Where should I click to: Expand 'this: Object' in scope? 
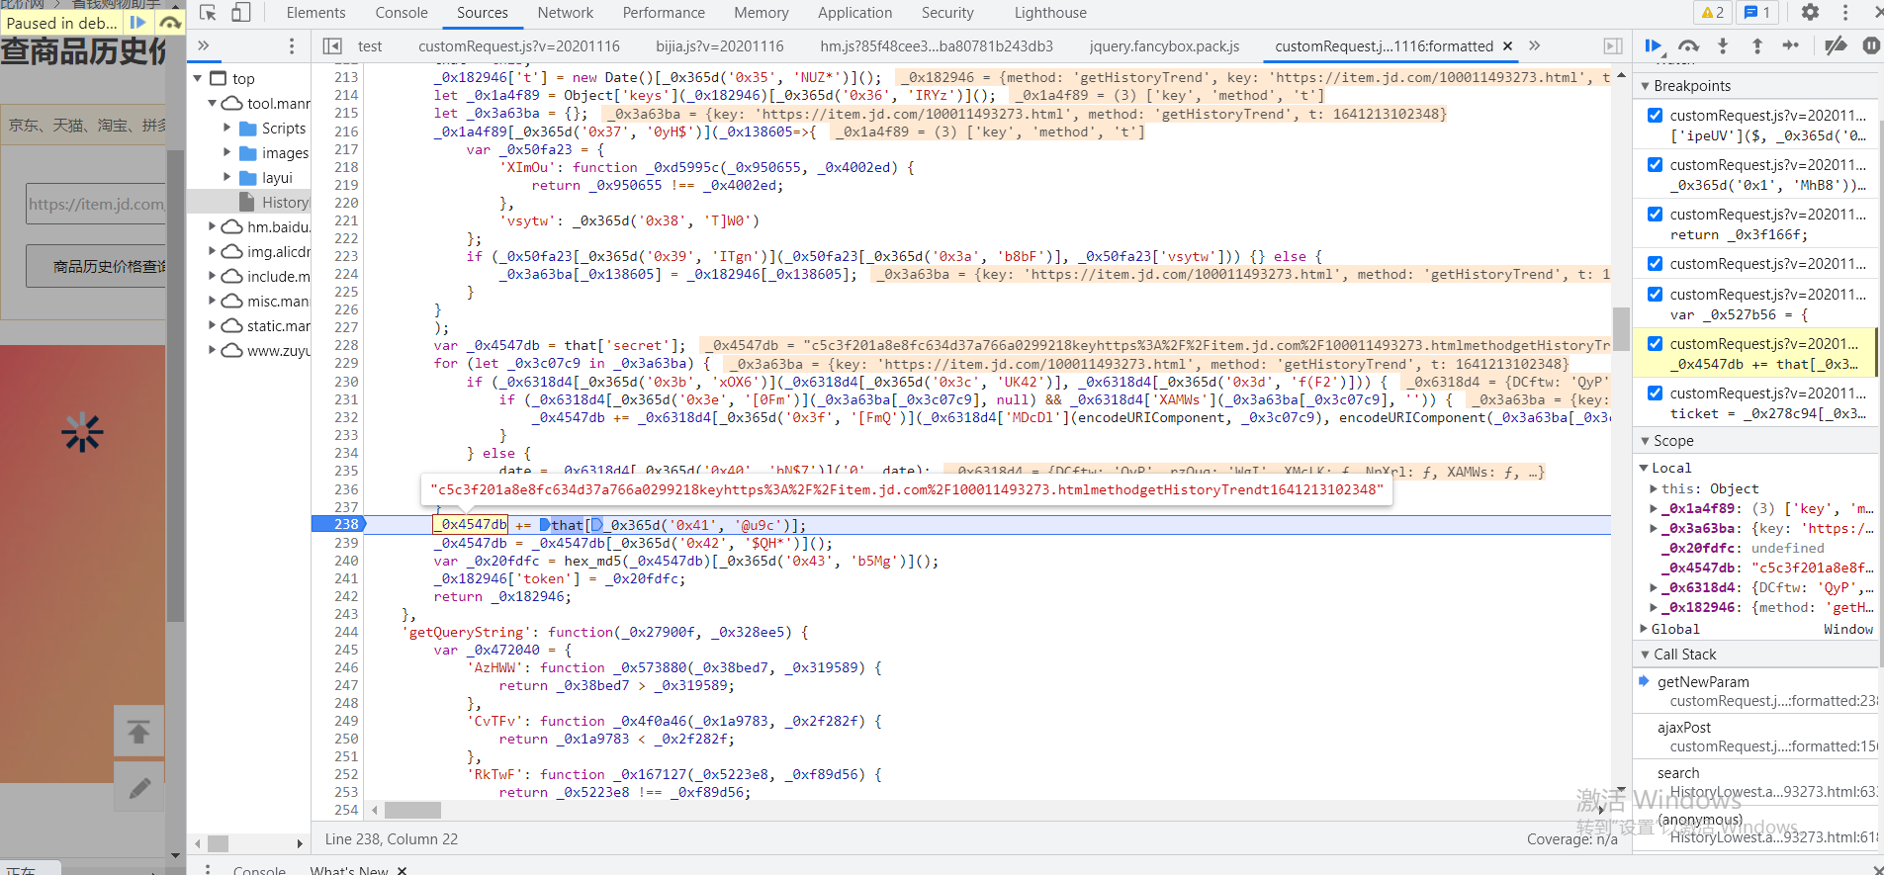pos(1654,488)
